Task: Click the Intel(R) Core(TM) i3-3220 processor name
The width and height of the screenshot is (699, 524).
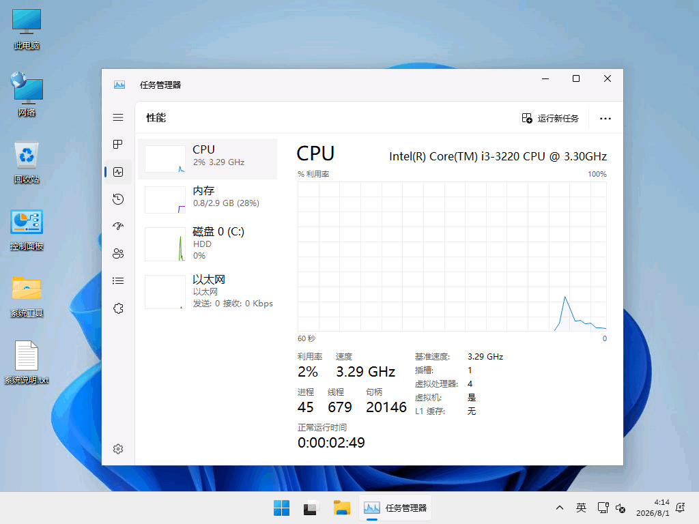Action: [x=498, y=156]
